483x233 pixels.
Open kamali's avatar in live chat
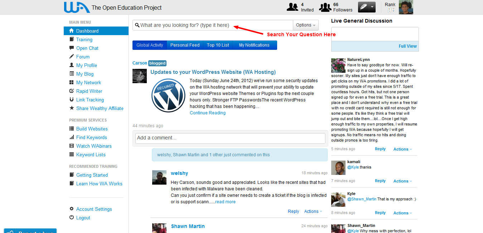coord(338,168)
